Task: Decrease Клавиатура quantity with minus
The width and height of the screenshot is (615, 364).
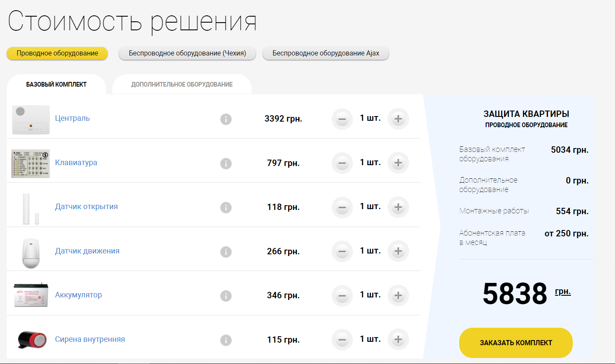Action: pos(342,163)
